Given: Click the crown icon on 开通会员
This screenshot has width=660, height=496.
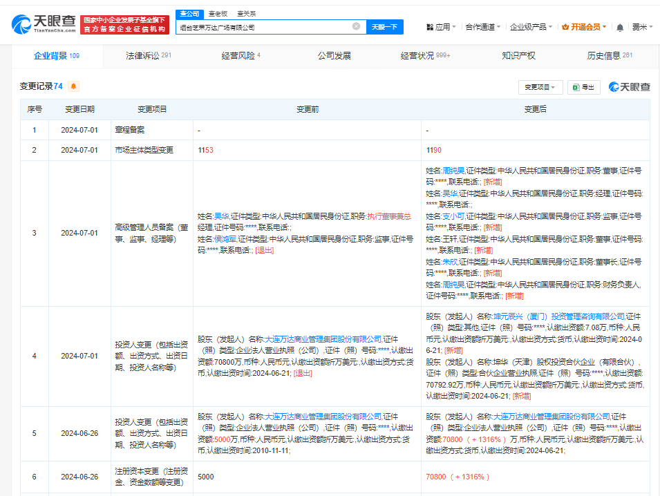Looking at the screenshot, I should pyautogui.click(x=565, y=26).
